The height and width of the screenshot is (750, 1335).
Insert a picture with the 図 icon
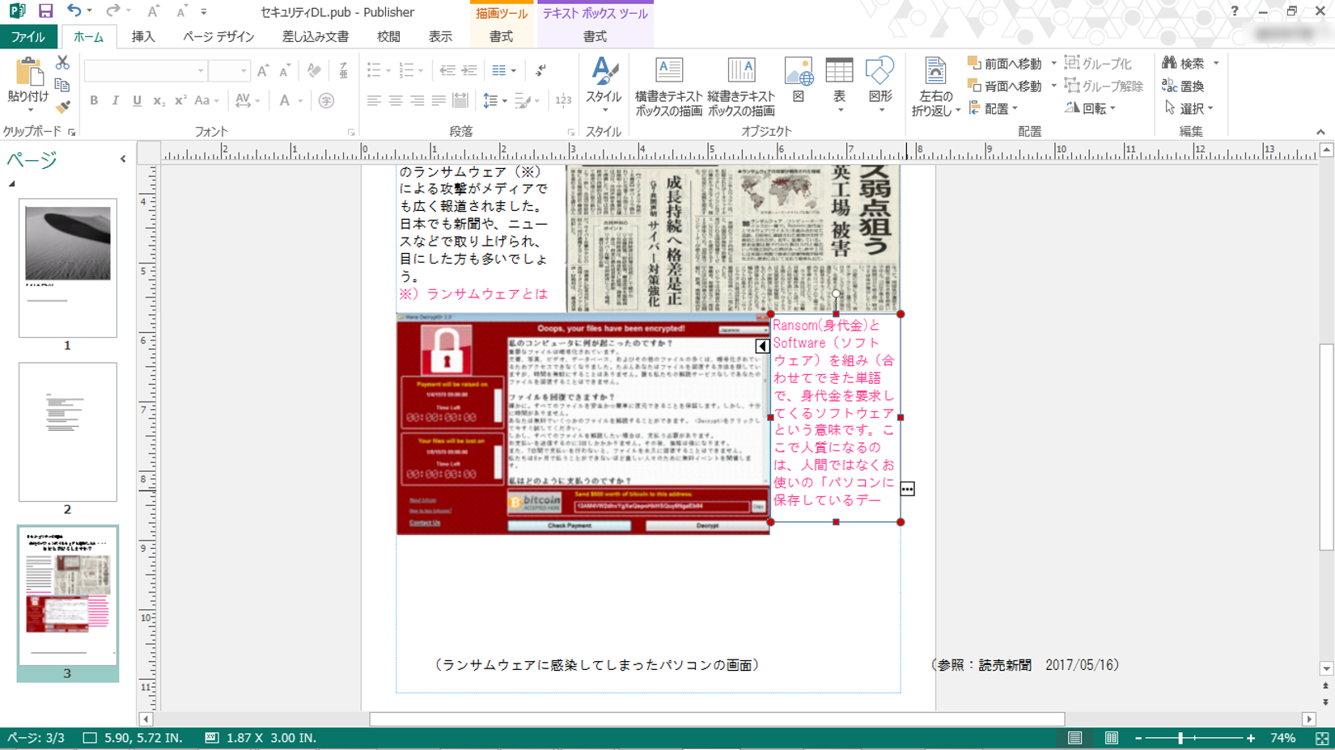pos(799,80)
